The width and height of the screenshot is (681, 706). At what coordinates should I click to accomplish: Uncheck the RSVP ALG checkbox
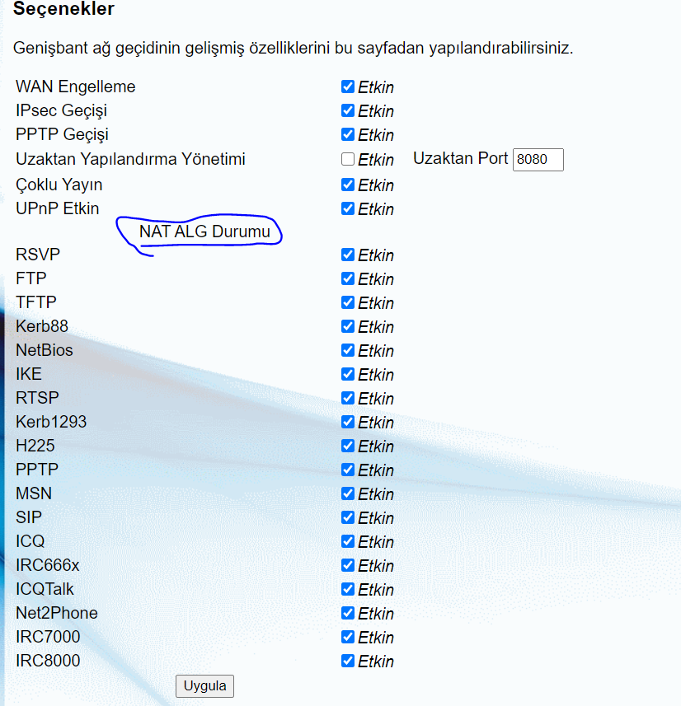pos(347,255)
